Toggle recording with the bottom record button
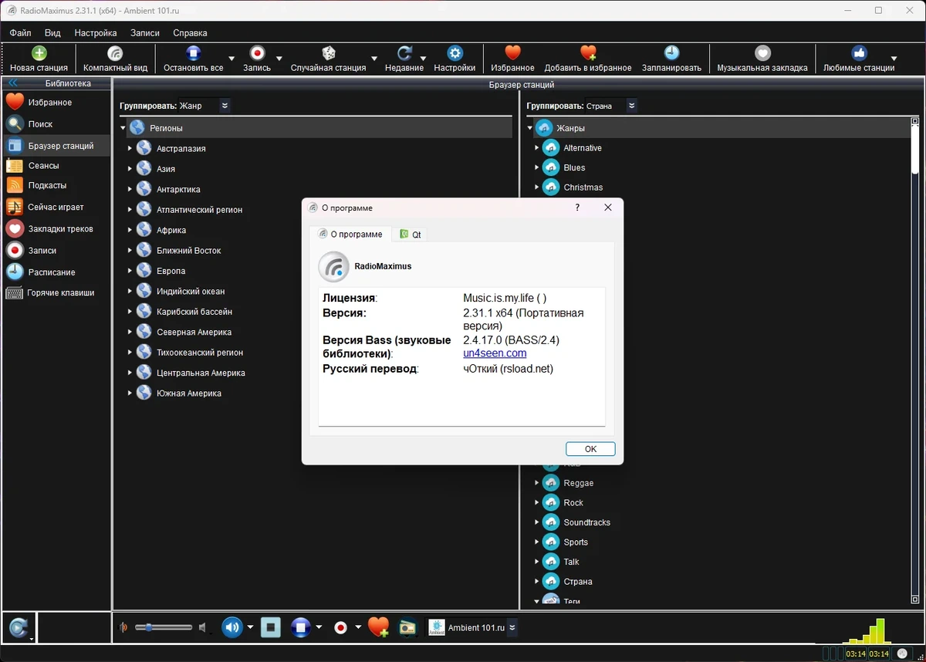The image size is (926, 662). pyautogui.click(x=341, y=628)
